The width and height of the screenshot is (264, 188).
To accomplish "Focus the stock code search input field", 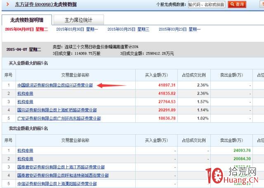I will 207,5.
